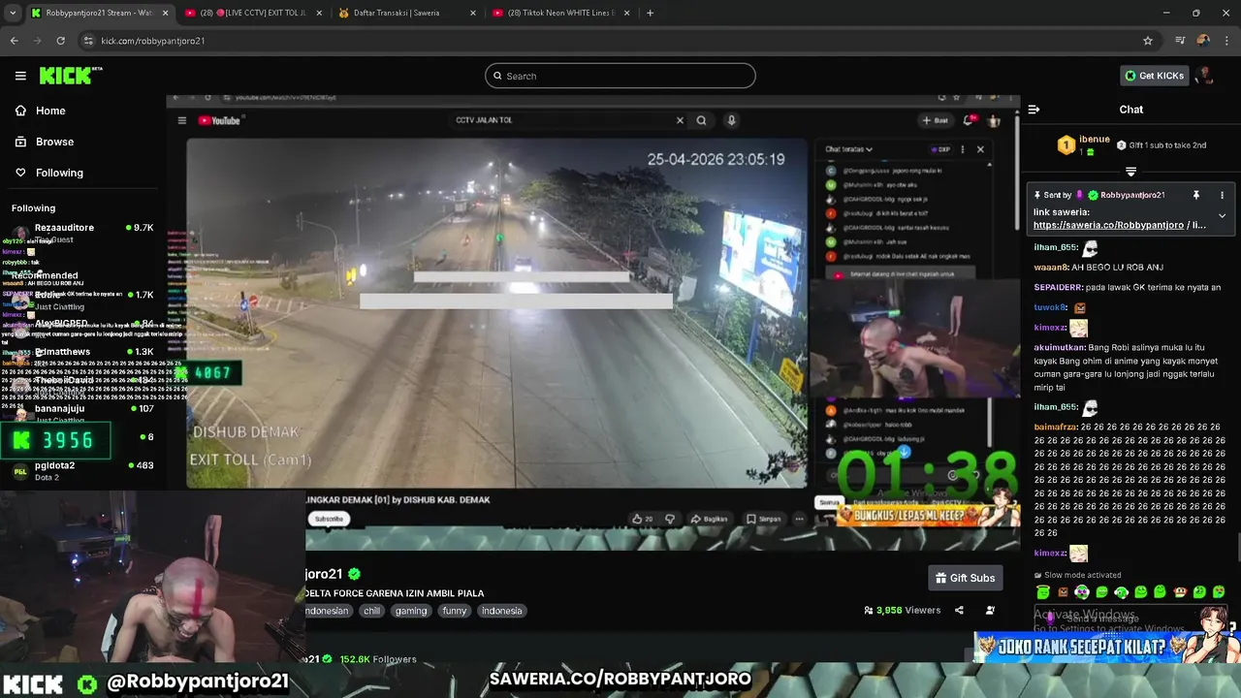Open the saweria.co/Robbypantjoro link
Viewport: 1241px width, 698px height.
1108,225
